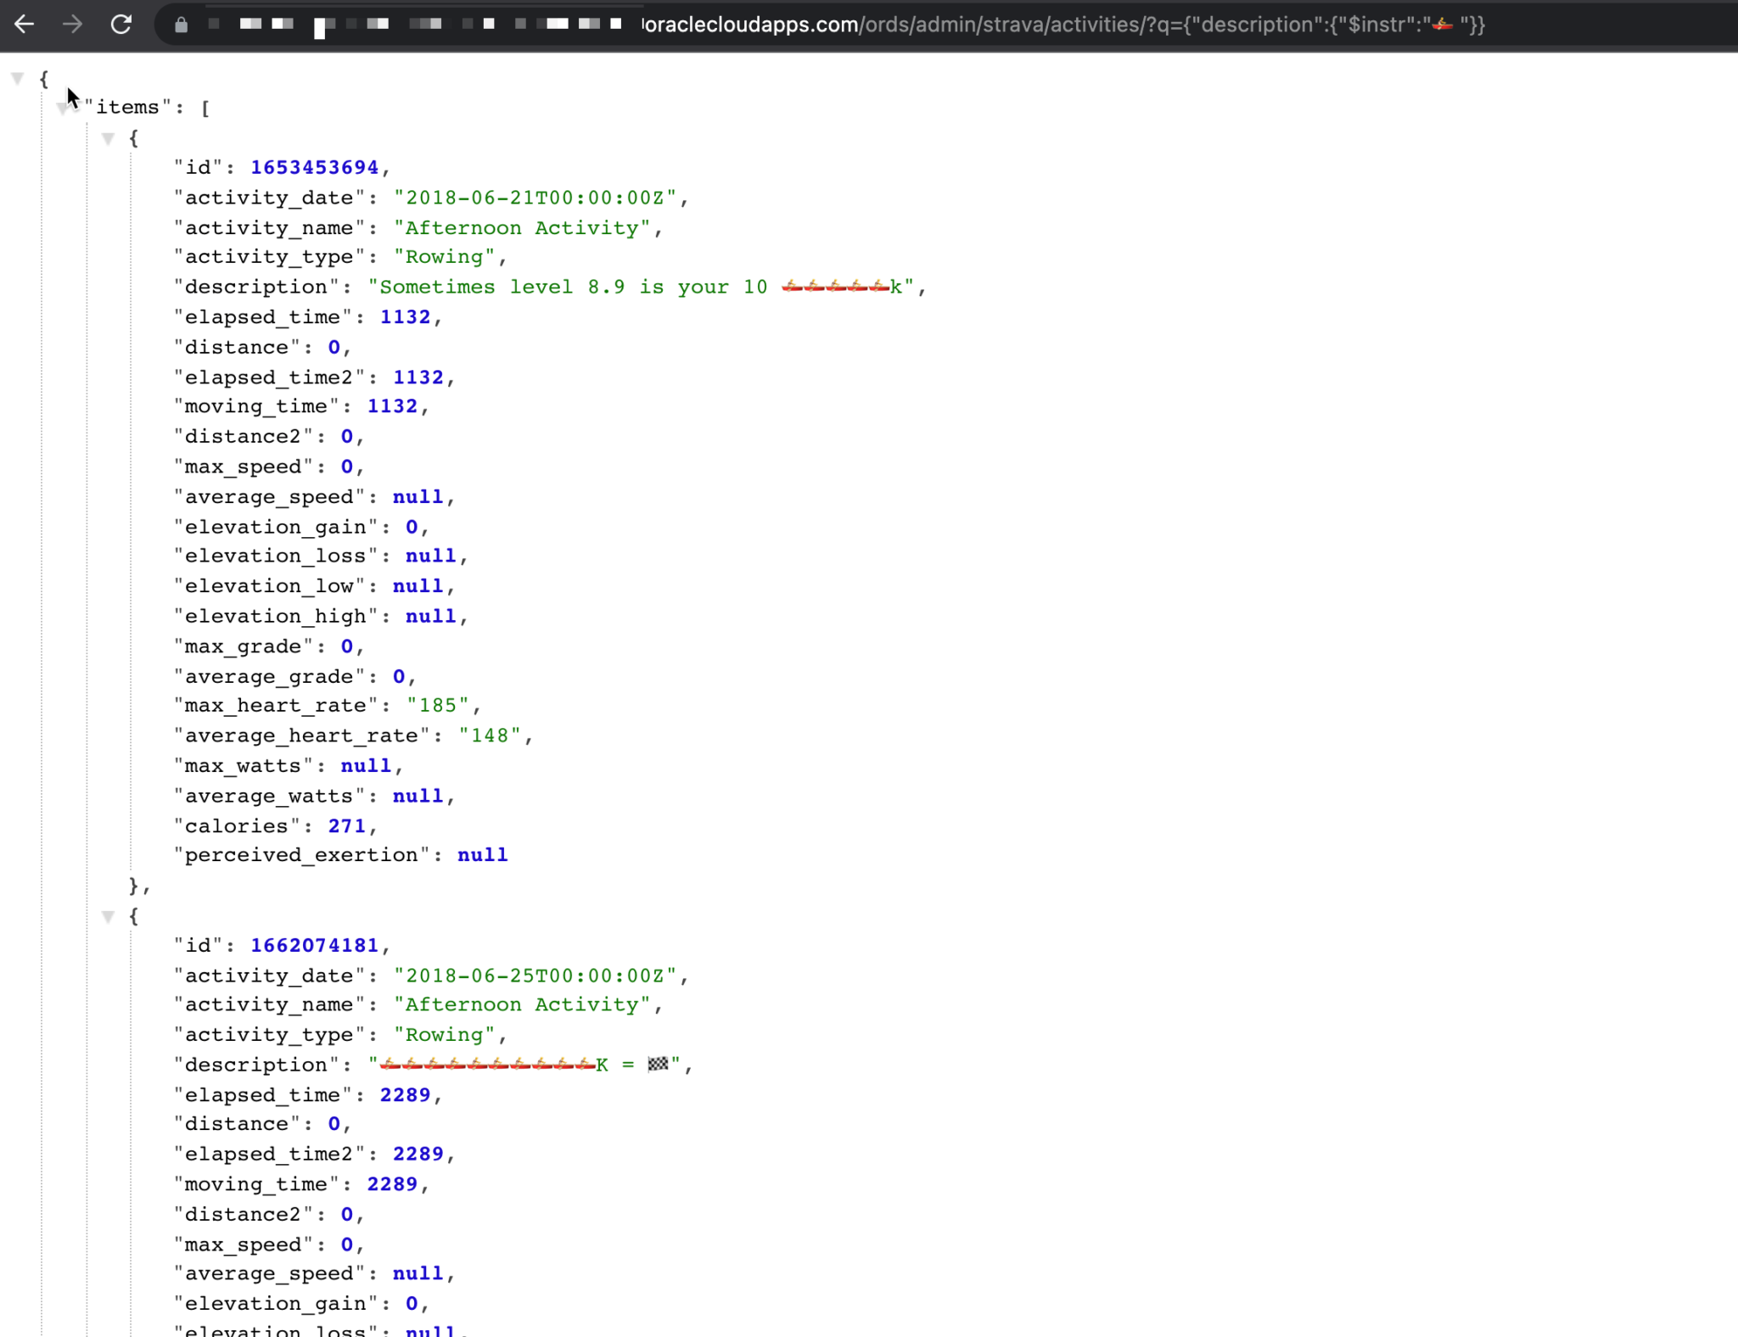Open site security info via the padlock

[x=180, y=25]
